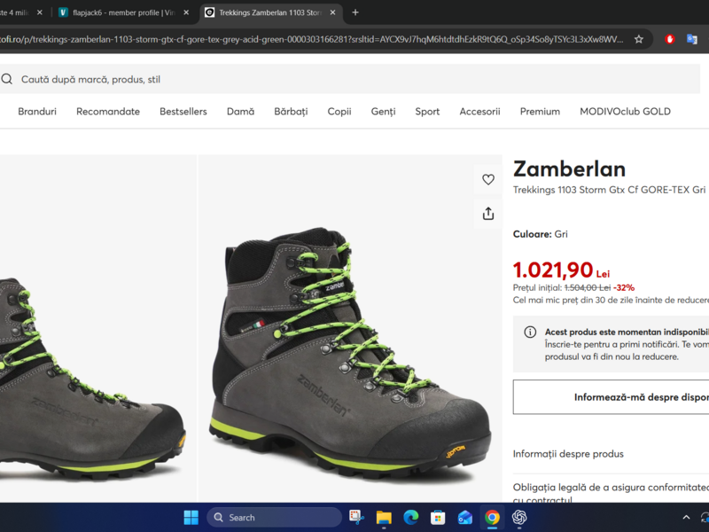The width and height of the screenshot is (709, 532).
Task: Switch to the flapjack6 member profile tab
Action: click(123, 12)
